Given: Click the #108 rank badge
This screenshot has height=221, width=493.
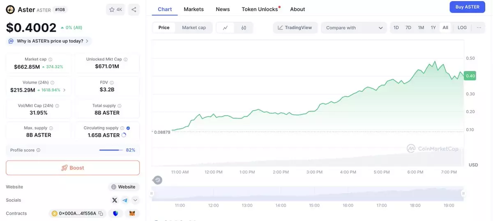Looking at the screenshot, I should pyautogui.click(x=60, y=9).
